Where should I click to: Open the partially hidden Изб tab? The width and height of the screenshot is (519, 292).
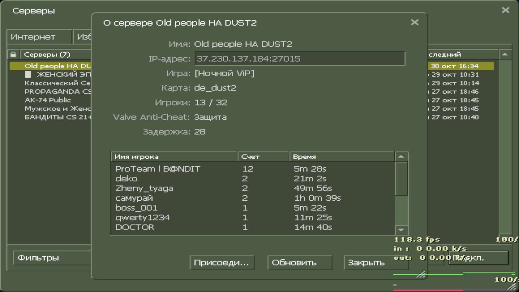(83, 37)
